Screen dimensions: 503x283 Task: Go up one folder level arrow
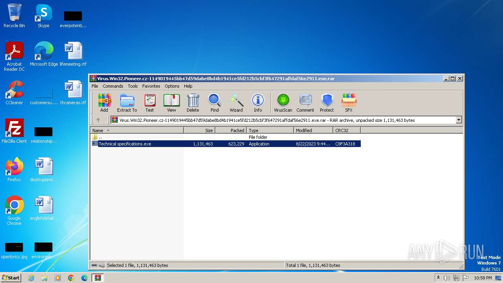[98, 120]
